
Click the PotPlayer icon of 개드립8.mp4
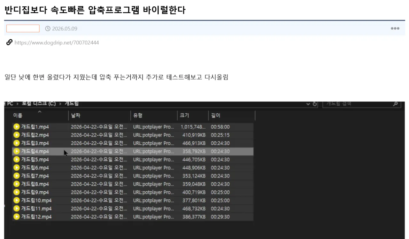click(17, 184)
